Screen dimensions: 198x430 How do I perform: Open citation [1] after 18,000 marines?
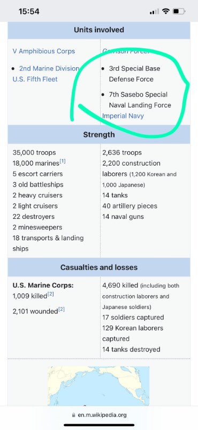(x=63, y=162)
